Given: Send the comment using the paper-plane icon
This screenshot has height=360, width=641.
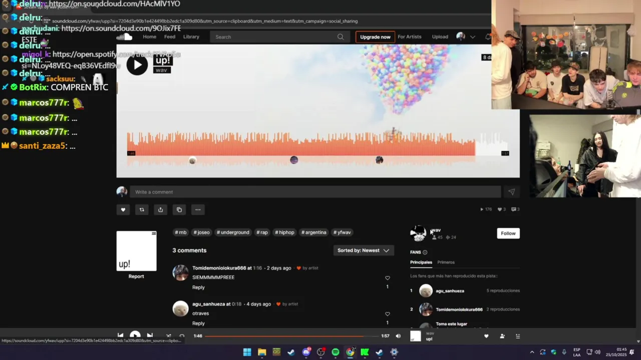Looking at the screenshot, I should pos(511,192).
